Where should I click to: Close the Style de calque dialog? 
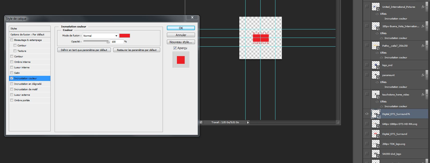click(192, 17)
